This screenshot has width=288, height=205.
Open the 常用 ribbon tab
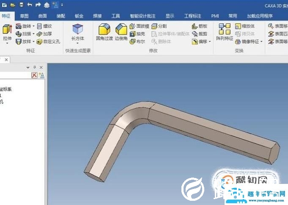point(233,16)
